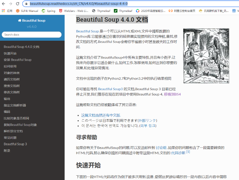Open the 应用 apps grid bookmark
The width and height of the screenshot is (239, 180).
pos(7,11)
